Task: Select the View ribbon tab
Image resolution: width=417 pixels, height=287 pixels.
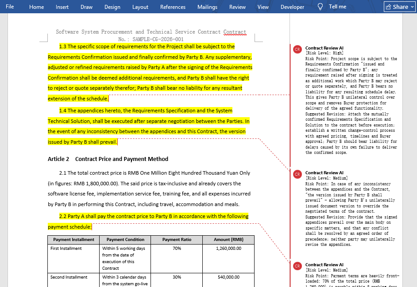Action: click(263, 7)
